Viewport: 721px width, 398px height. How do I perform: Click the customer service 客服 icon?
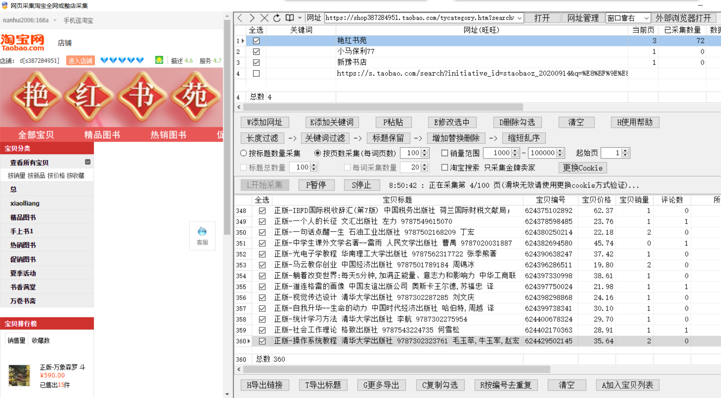[x=202, y=236]
